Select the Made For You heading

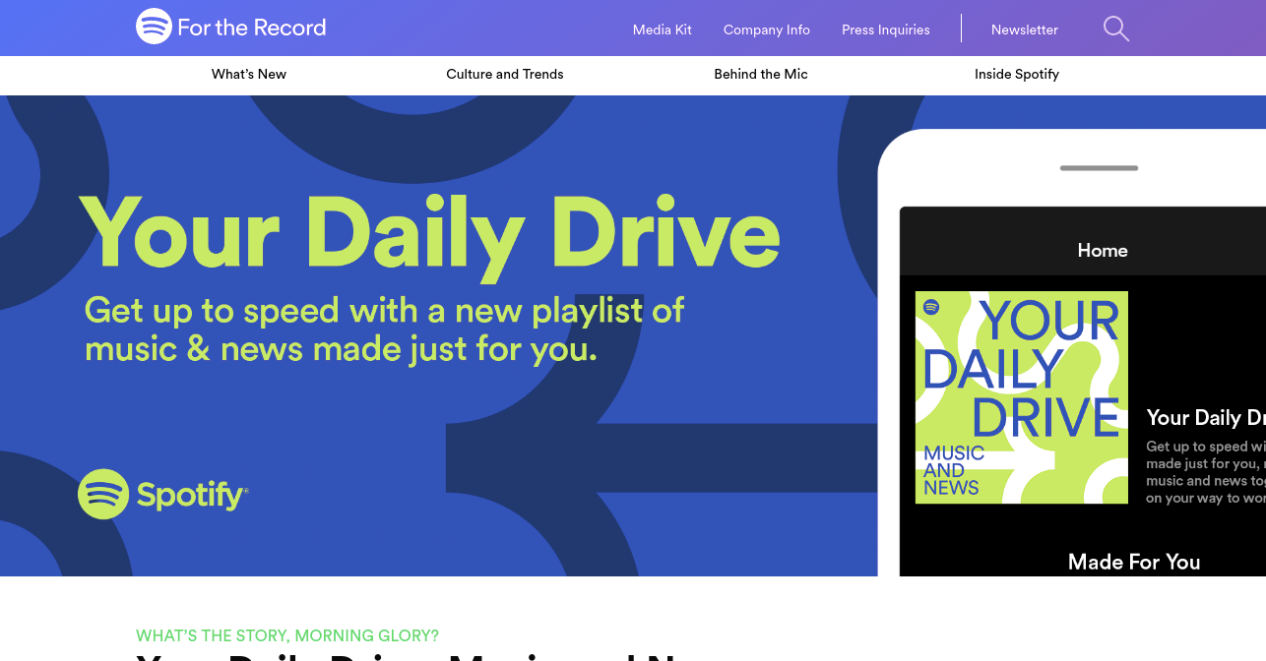[1134, 562]
